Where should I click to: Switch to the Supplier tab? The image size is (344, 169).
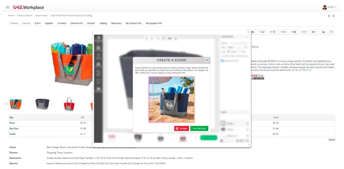[49, 23]
